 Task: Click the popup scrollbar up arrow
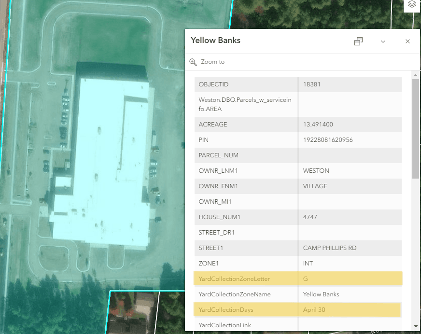[x=415, y=75]
